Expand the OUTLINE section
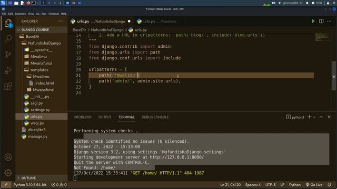 coord(42,178)
